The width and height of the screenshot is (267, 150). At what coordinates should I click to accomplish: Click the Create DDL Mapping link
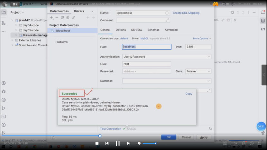coord(186,13)
